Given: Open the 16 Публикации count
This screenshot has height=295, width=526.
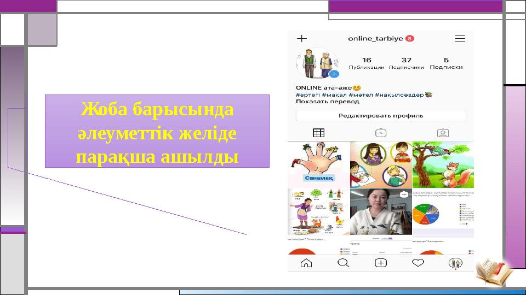Looking at the screenshot, I should pos(367,63).
